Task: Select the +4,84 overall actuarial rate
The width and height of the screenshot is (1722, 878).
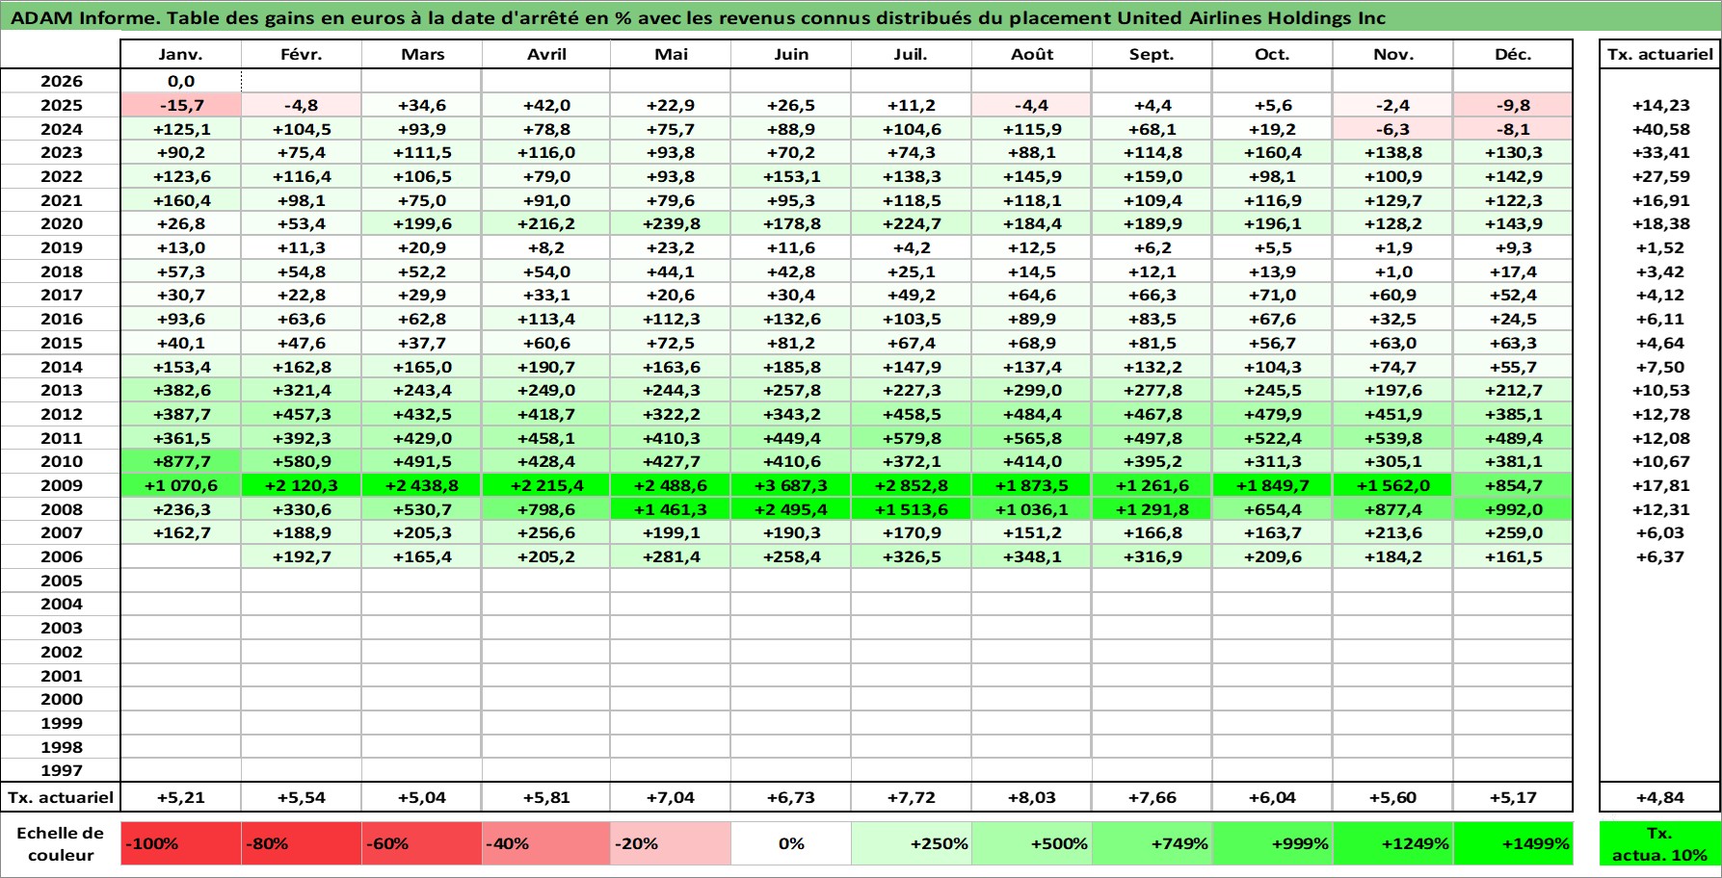Action: point(1659,797)
